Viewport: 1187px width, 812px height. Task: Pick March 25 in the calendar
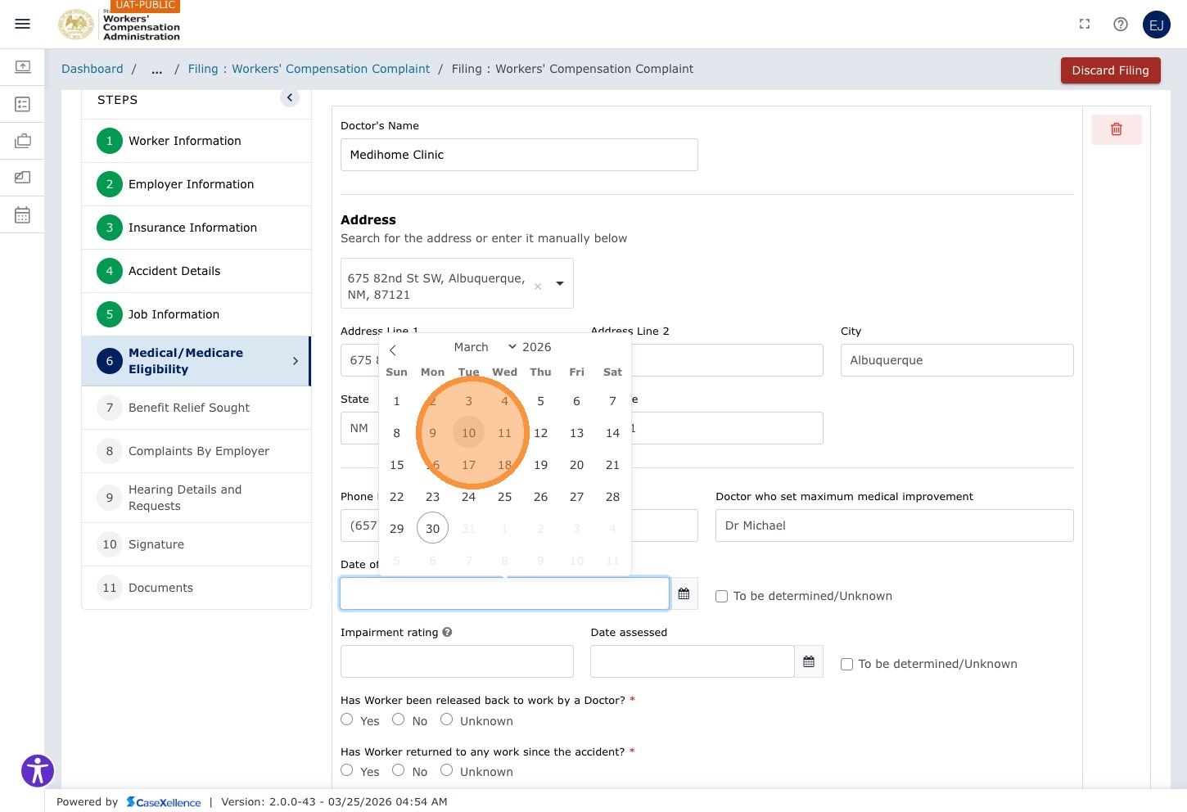click(x=504, y=497)
